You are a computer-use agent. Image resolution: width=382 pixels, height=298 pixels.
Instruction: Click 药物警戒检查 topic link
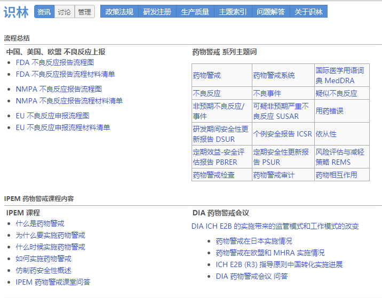(213, 175)
